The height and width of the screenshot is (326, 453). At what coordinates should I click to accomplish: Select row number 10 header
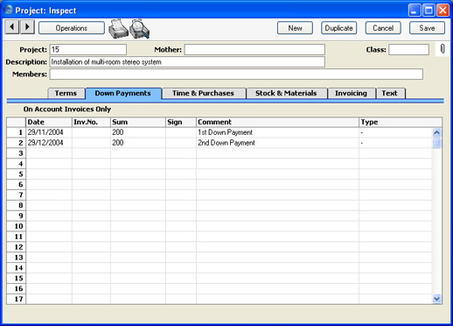click(x=17, y=226)
